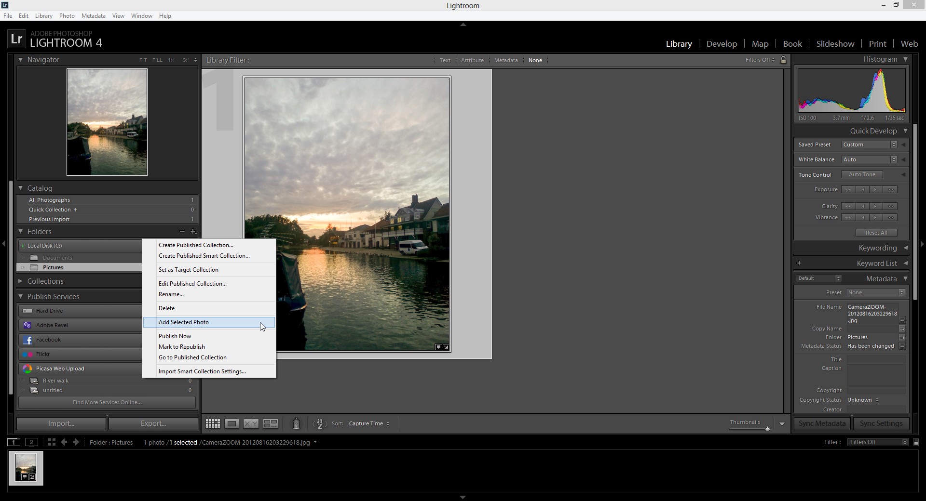
Task: Click the Import... button
Action: (x=61, y=423)
